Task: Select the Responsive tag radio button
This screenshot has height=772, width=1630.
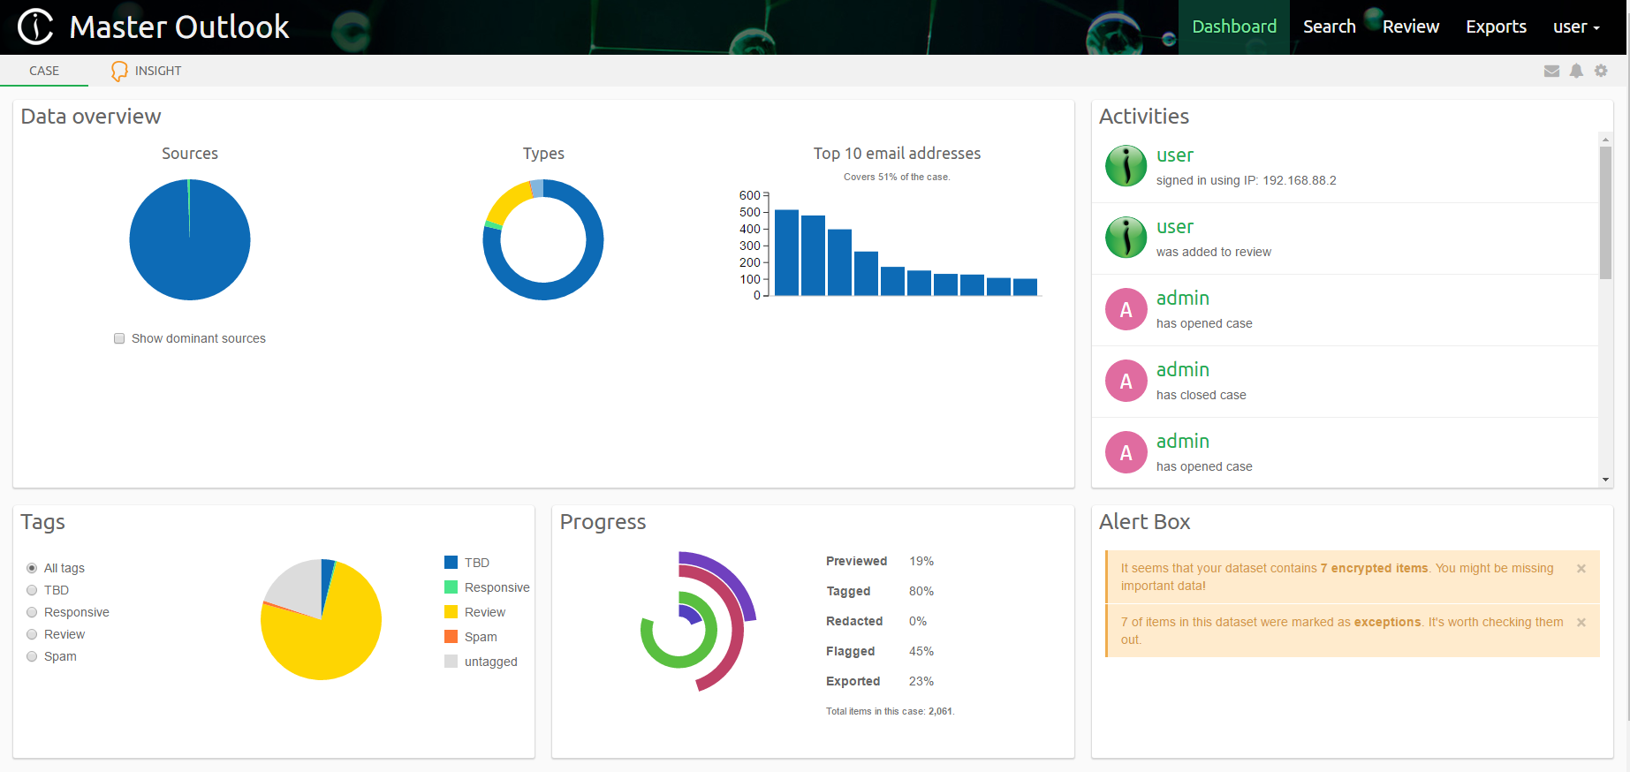Action: [x=32, y=612]
